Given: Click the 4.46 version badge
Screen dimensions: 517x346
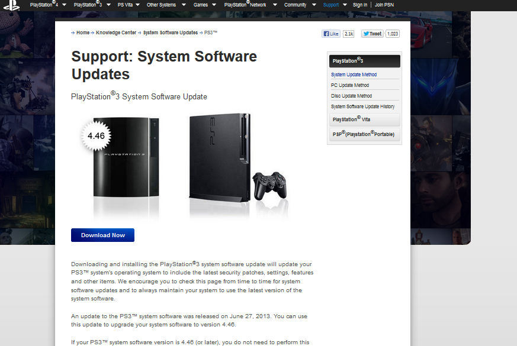Looking at the screenshot, I should (x=96, y=135).
